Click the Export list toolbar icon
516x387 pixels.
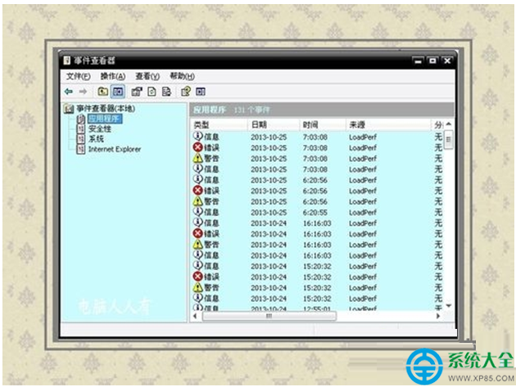[x=166, y=92]
